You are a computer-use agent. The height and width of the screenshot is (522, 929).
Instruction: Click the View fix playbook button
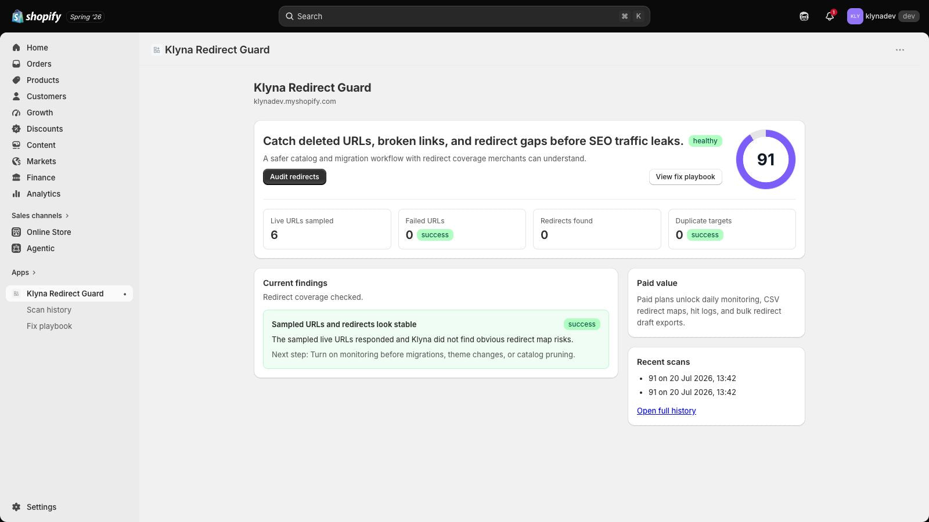point(685,177)
